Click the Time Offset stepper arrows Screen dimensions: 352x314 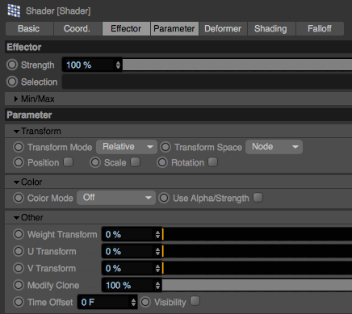(x=133, y=302)
